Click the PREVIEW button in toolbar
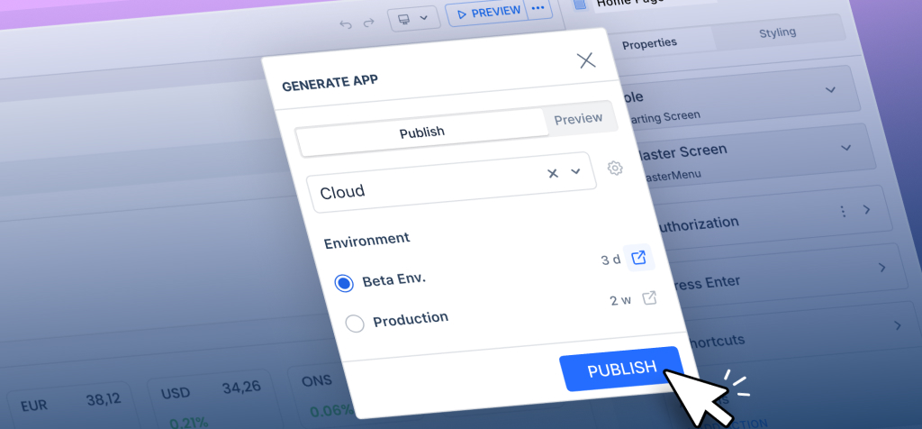This screenshot has width=922, height=429. (x=487, y=13)
